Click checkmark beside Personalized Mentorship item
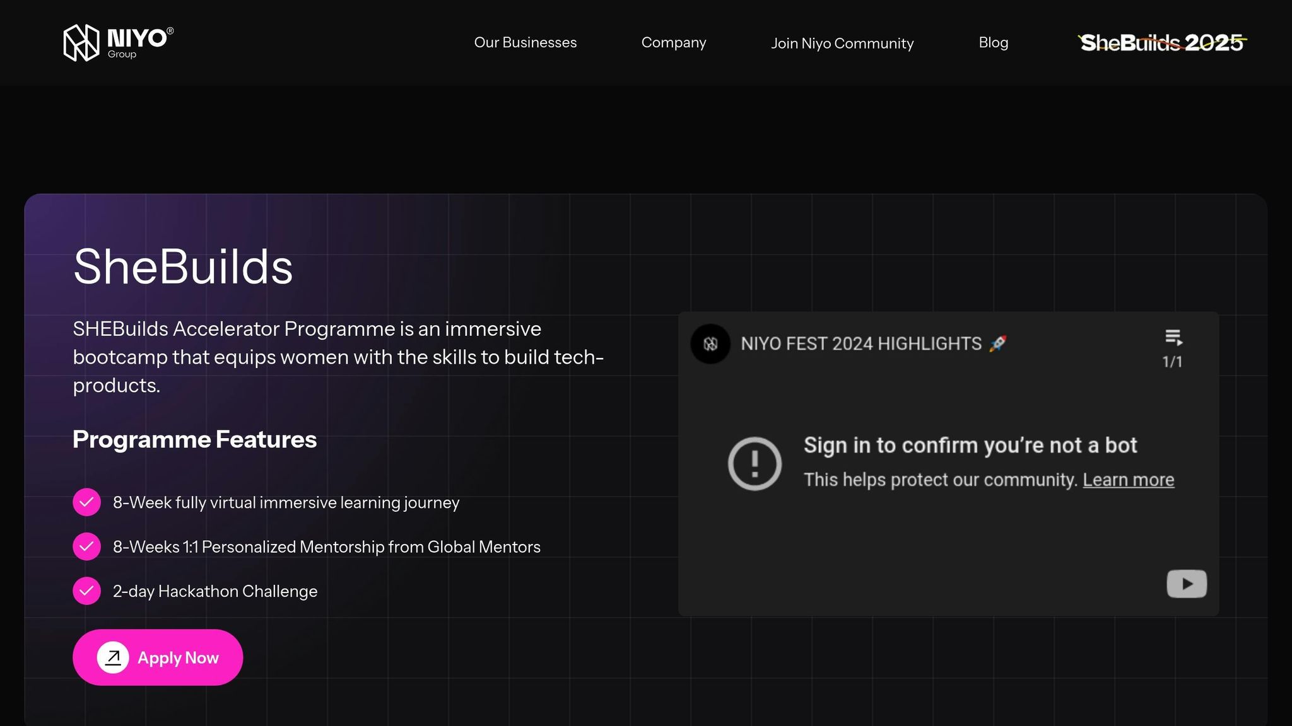Viewport: 1292px width, 726px height. tap(86, 546)
